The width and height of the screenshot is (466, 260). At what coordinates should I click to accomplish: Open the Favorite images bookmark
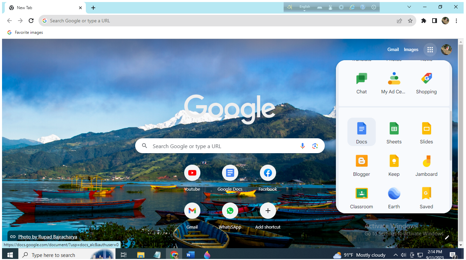click(25, 32)
